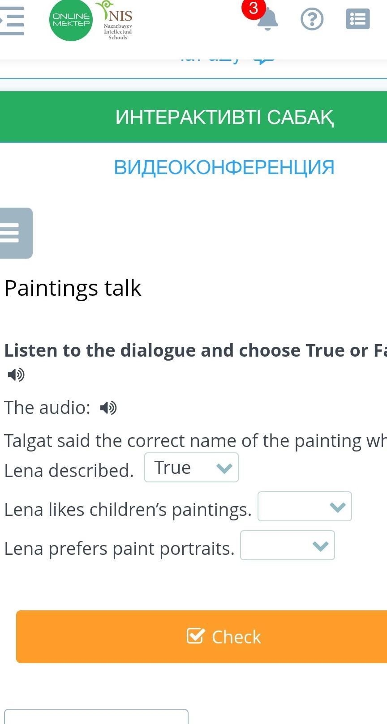Click the empty box below Check button
This screenshot has height=724, width=387.
click(96, 716)
